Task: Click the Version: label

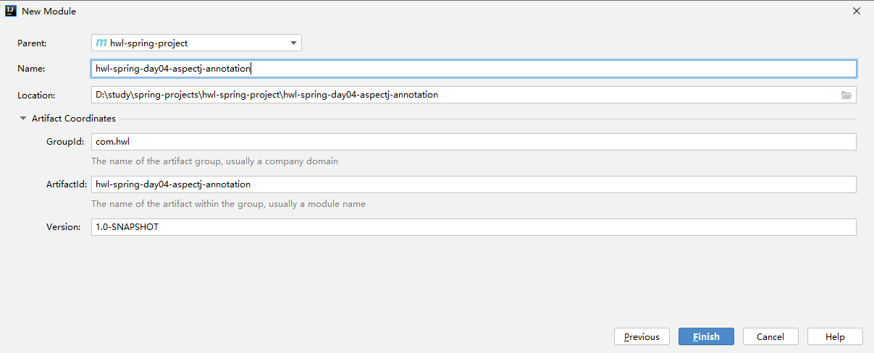Action: (64, 227)
